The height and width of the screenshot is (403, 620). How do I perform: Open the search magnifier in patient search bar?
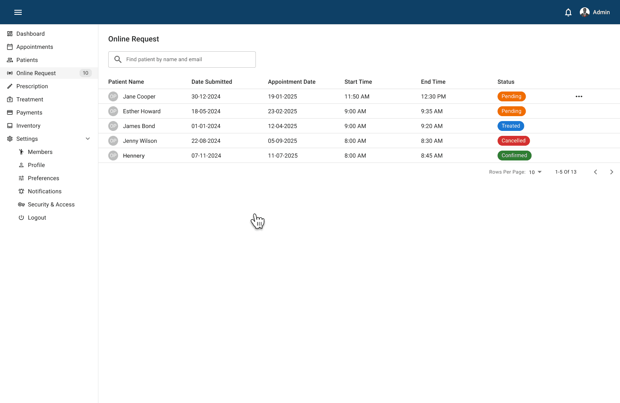tap(118, 59)
